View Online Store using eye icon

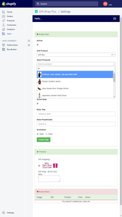pyautogui.click(x=29, y=45)
